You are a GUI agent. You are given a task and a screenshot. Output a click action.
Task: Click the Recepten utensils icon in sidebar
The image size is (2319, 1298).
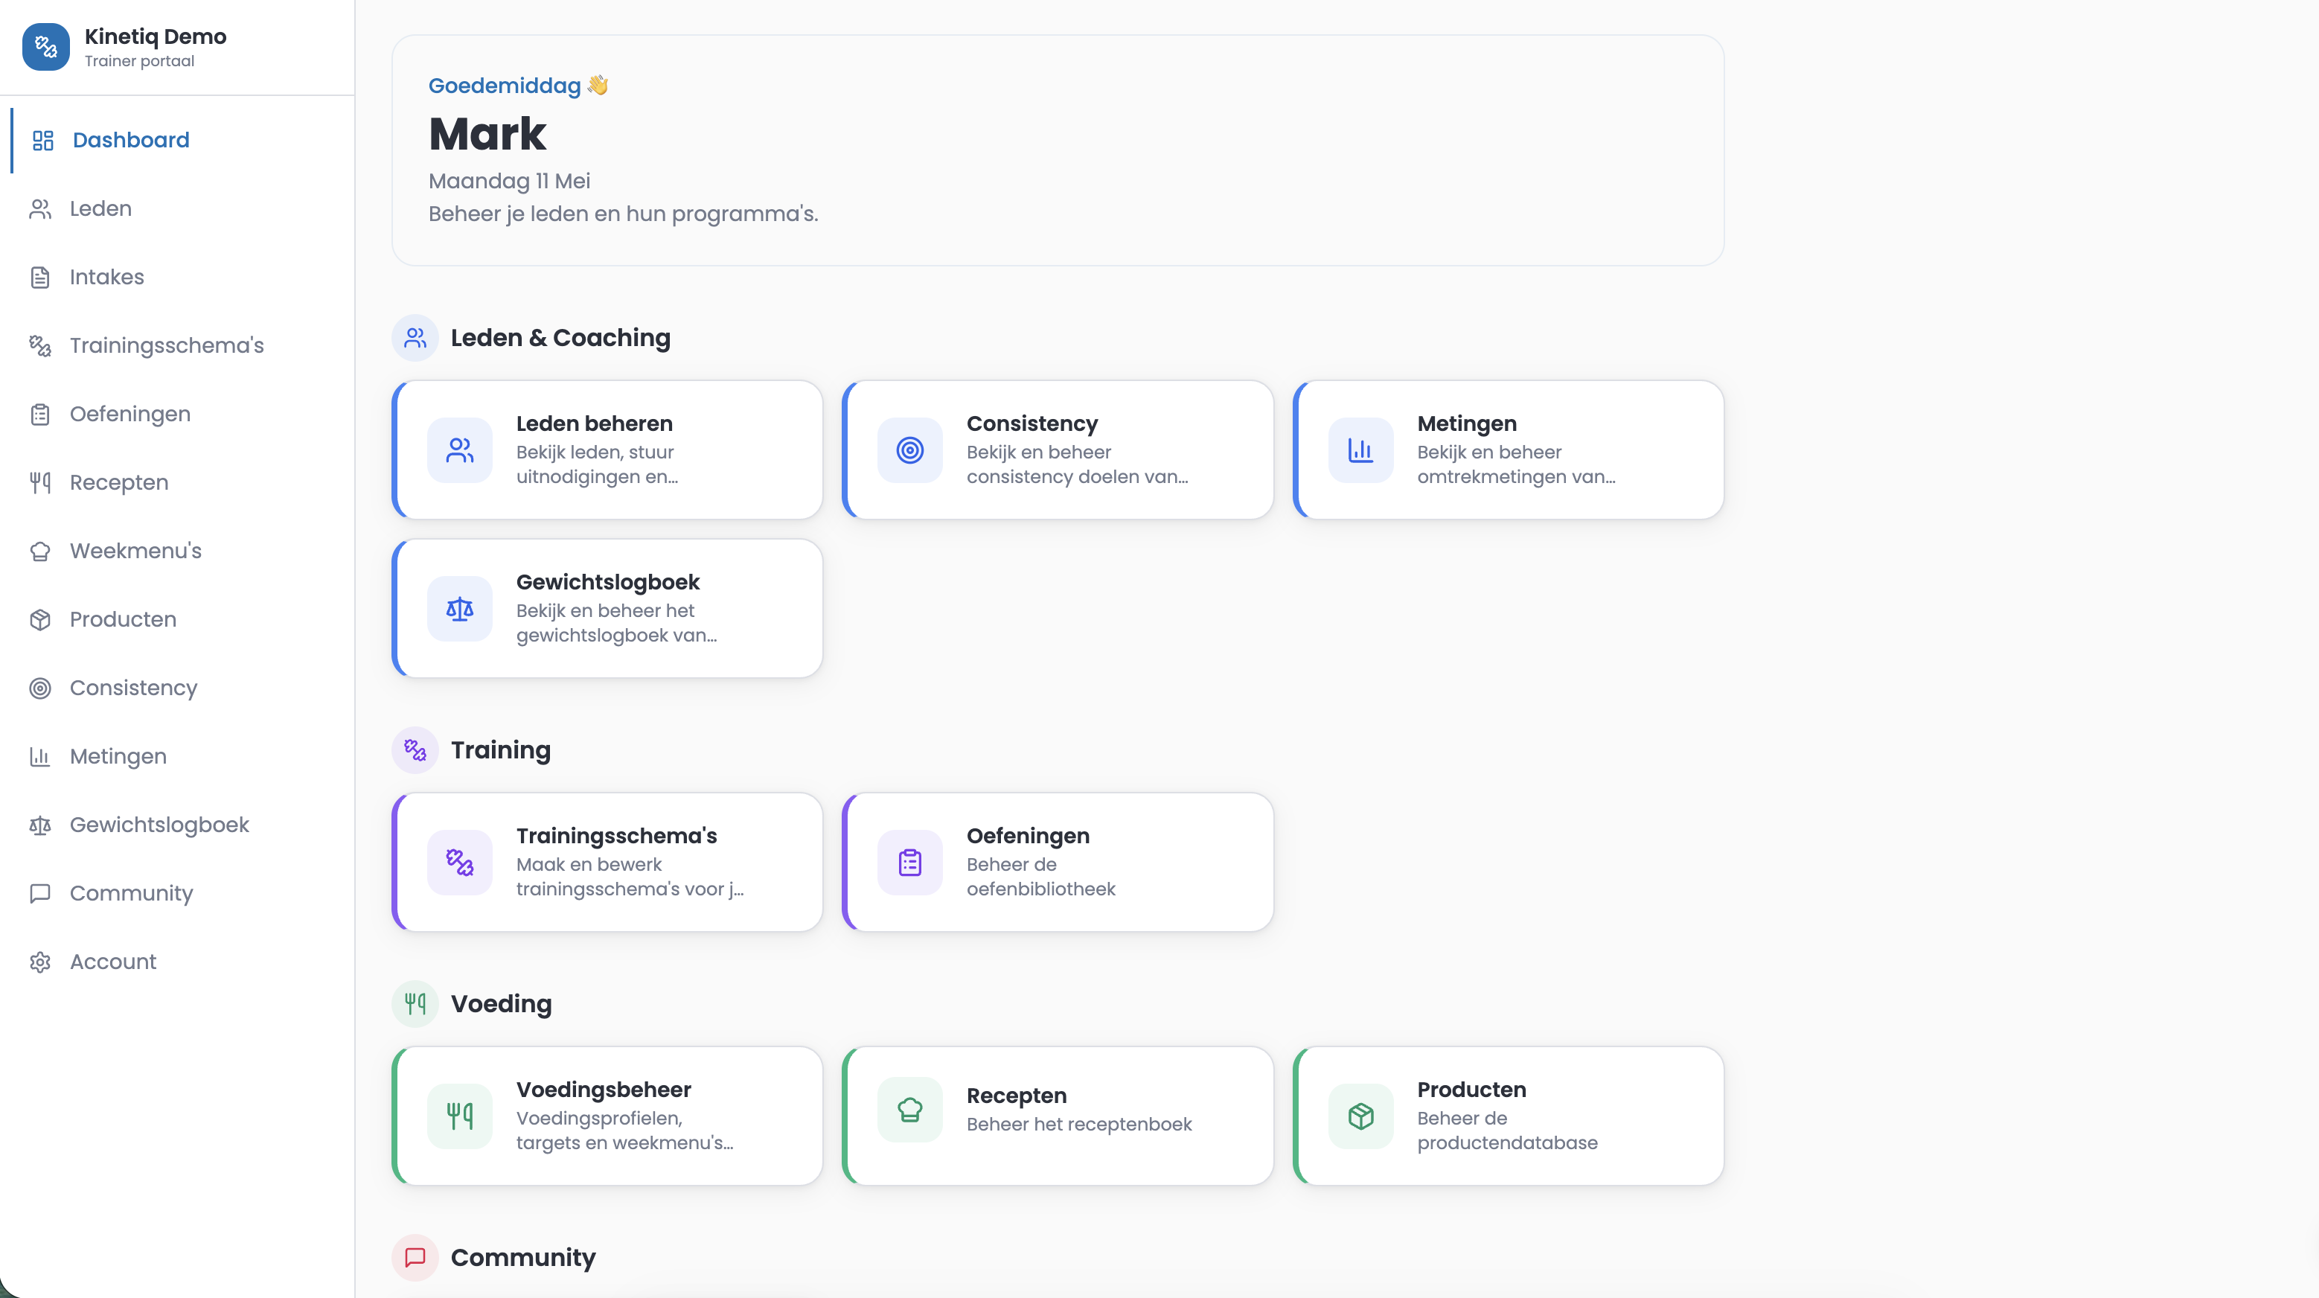point(40,482)
